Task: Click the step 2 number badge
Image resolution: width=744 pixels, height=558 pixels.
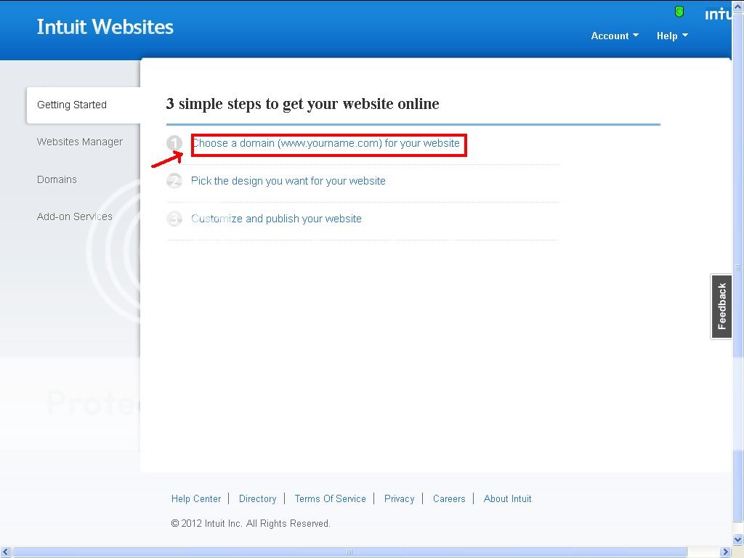Action: [174, 181]
